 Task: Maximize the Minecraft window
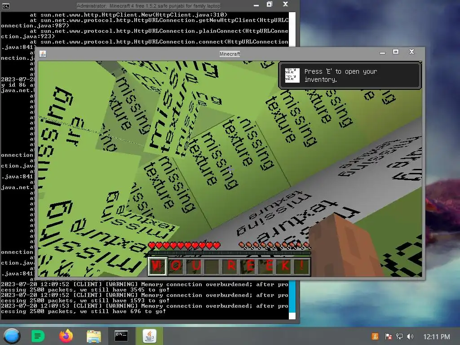(x=396, y=52)
